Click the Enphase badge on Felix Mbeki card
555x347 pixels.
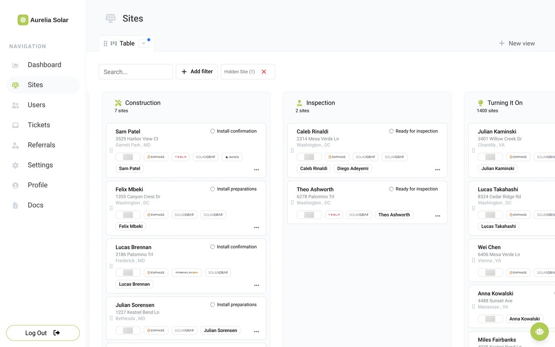156,215
